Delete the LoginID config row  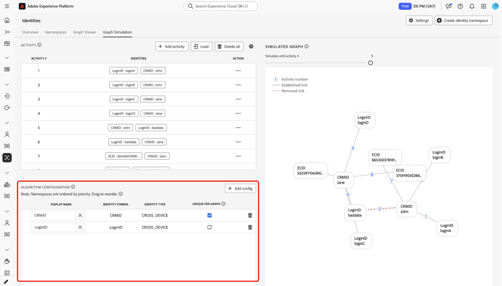250,227
